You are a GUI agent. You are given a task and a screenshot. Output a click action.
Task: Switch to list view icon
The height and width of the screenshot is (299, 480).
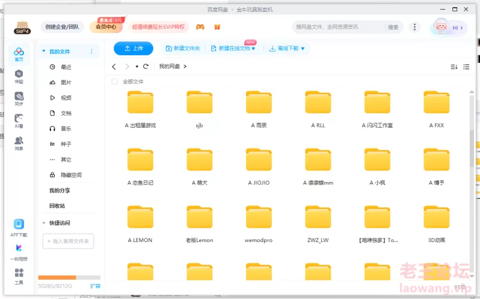click(466, 67)
